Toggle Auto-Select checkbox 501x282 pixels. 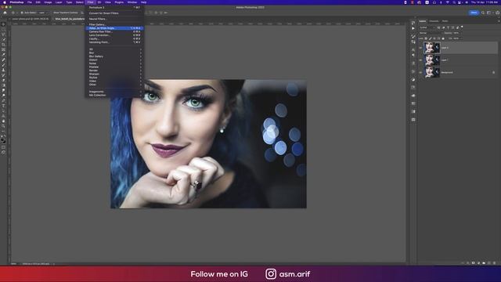pos(22,13)
